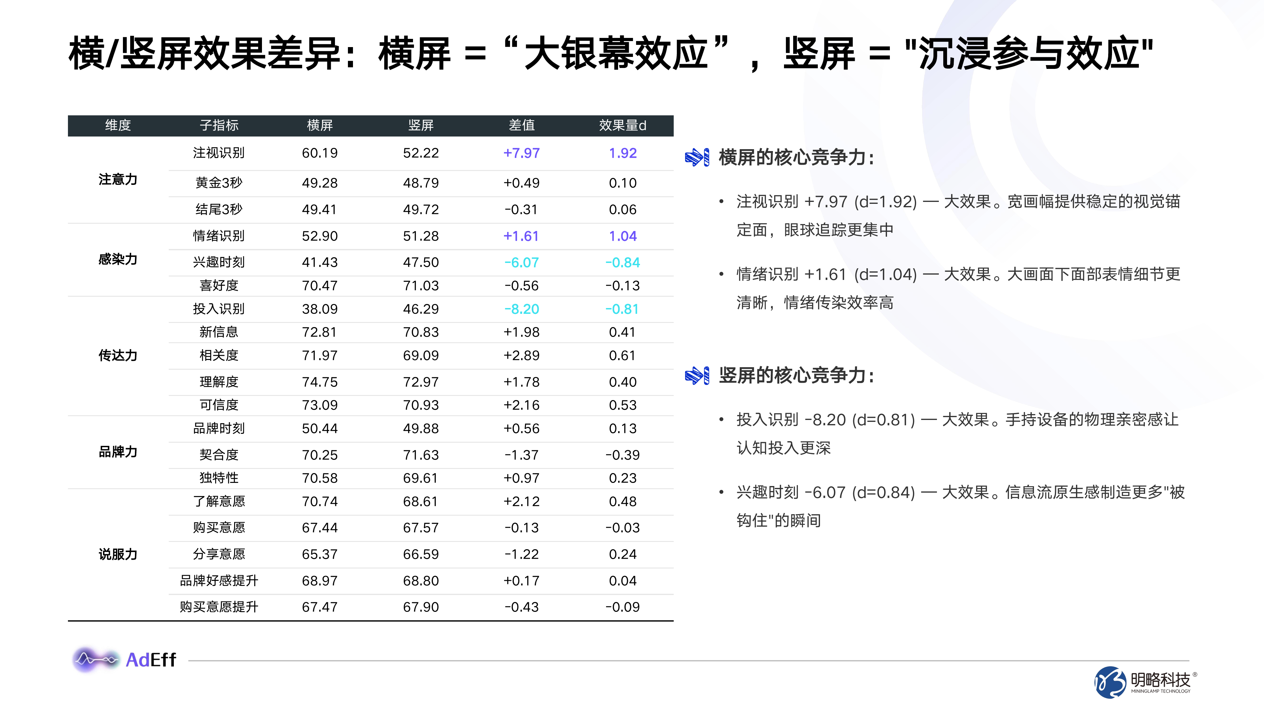
Task: Select the 竖屏 column header
Action: pos(421,126)
